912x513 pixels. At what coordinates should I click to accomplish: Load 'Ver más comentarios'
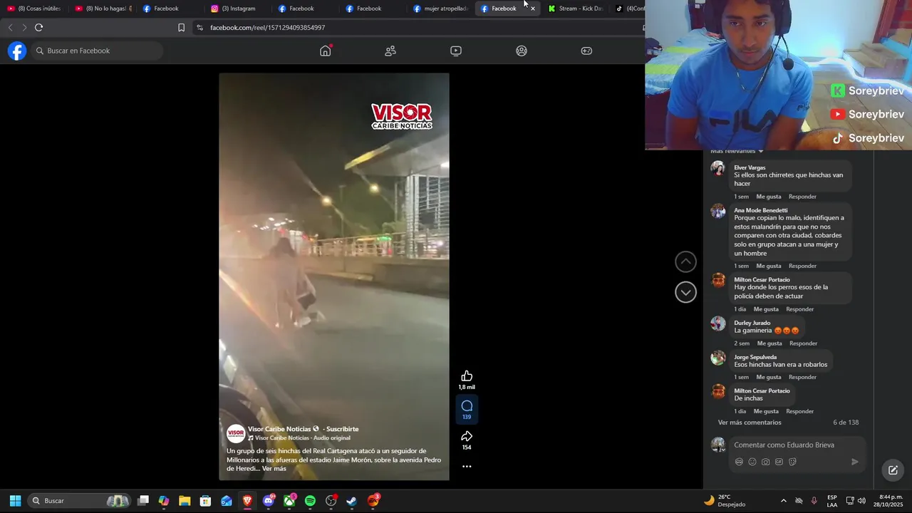tap(750, 423)
